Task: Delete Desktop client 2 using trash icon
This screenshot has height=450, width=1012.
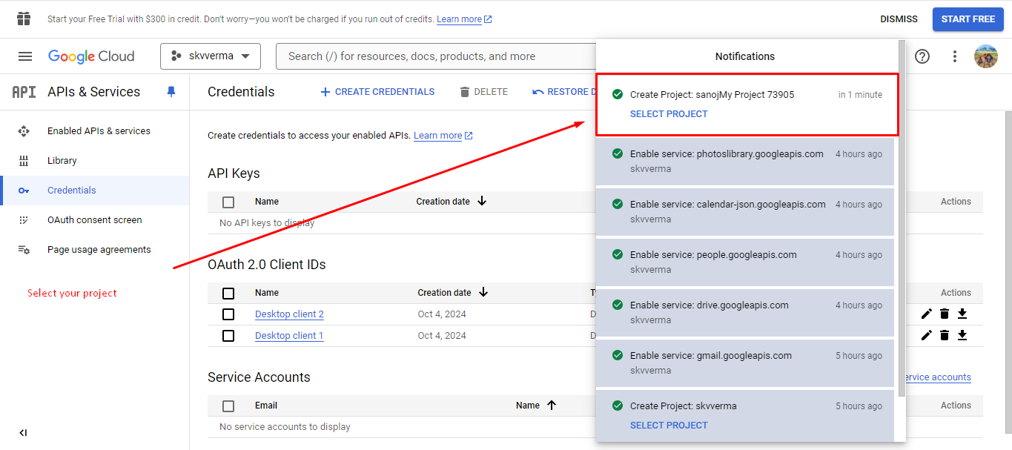Action: (944, 314)
